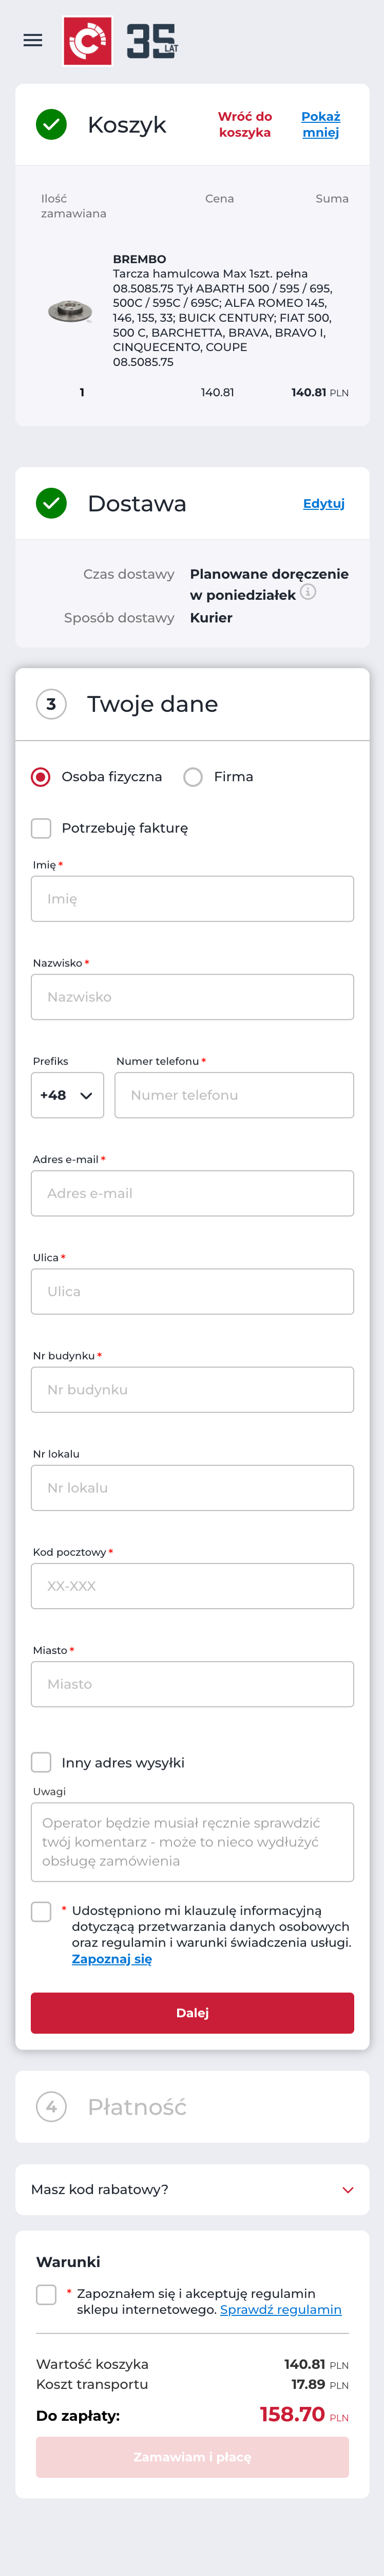Click the 35 LAT anniversary logo

pyautogui.click(x=152, y=41)
